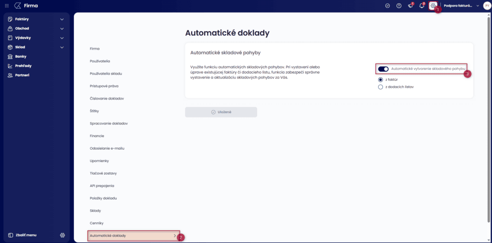Open settings via the top gear icon
The image size is (492, 243).
click(x=433, y=6)
